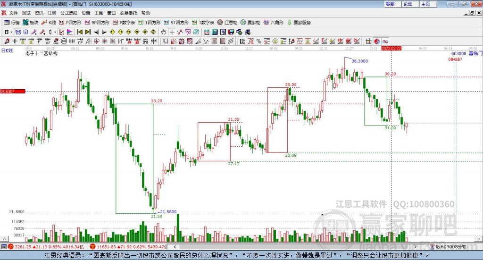
Task: Open the 文件 menu
Action: point(14,13)
